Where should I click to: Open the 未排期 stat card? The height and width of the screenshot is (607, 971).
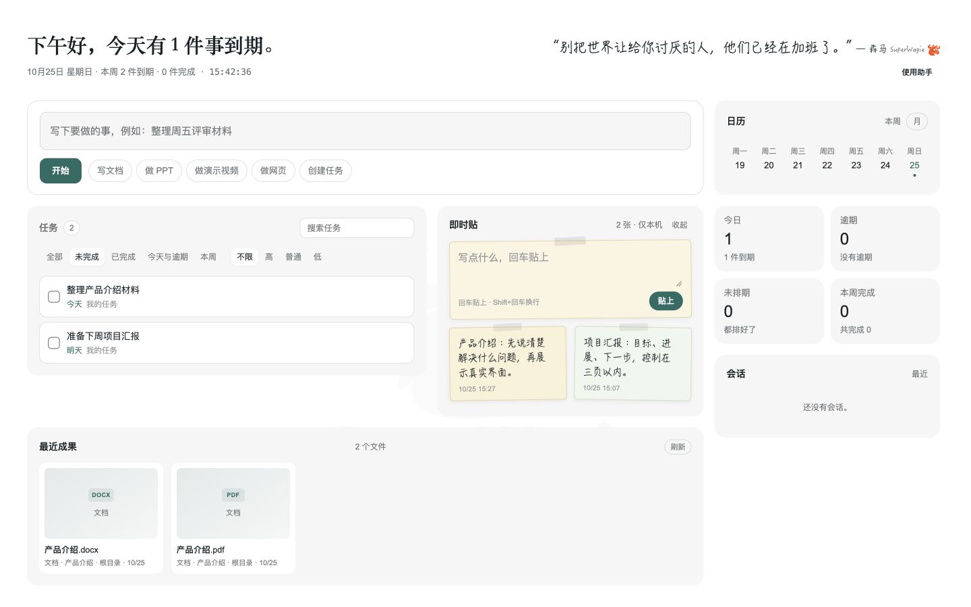pyautogui.click(x=769, y=311)
